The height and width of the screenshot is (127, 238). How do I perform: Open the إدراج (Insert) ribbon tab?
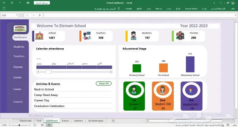204,9
